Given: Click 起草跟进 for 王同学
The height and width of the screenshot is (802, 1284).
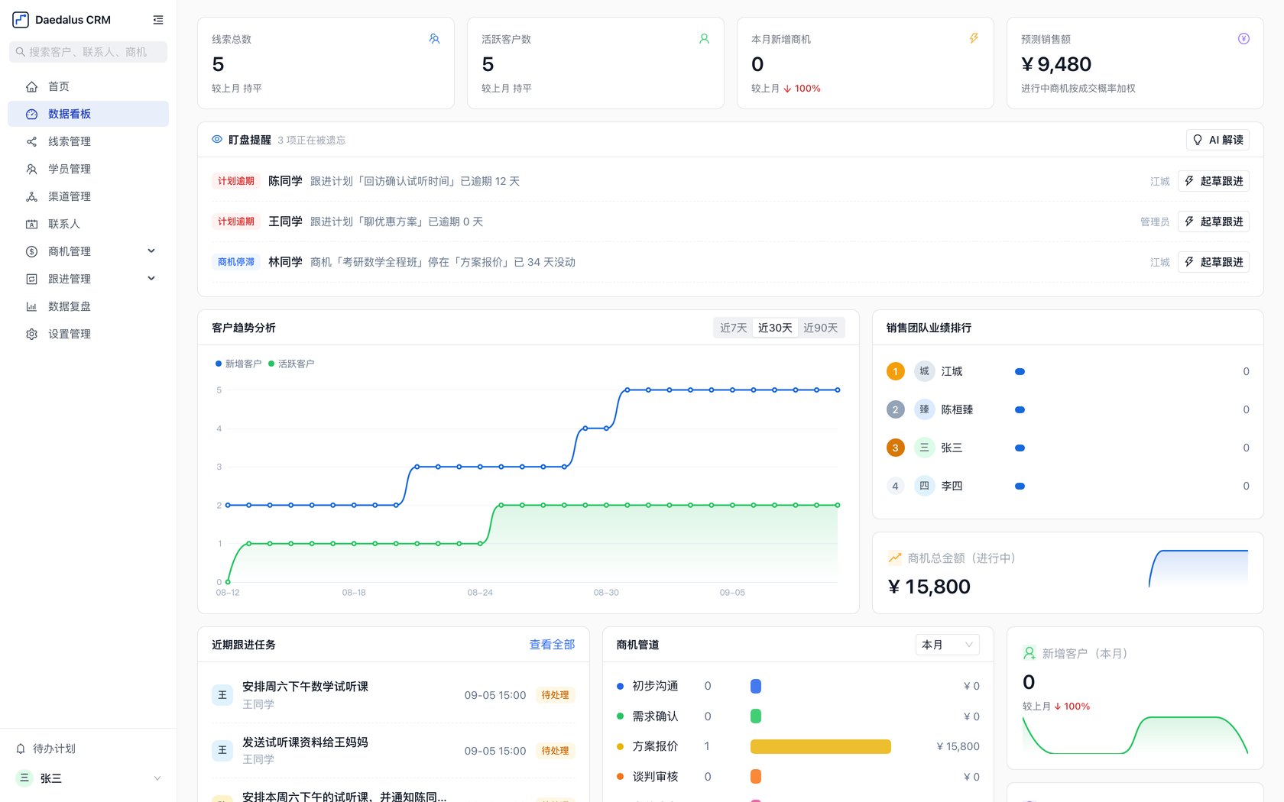Looking at the screenshot, I should tap(1214, 222).
